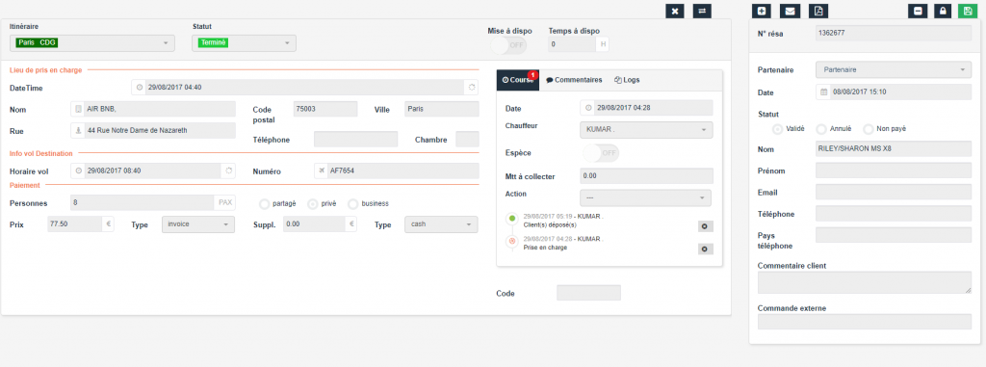This screenshot has height=367, width=986.
Task: Delete the Prise en charge log entry
Action: [x=706, y=249]
